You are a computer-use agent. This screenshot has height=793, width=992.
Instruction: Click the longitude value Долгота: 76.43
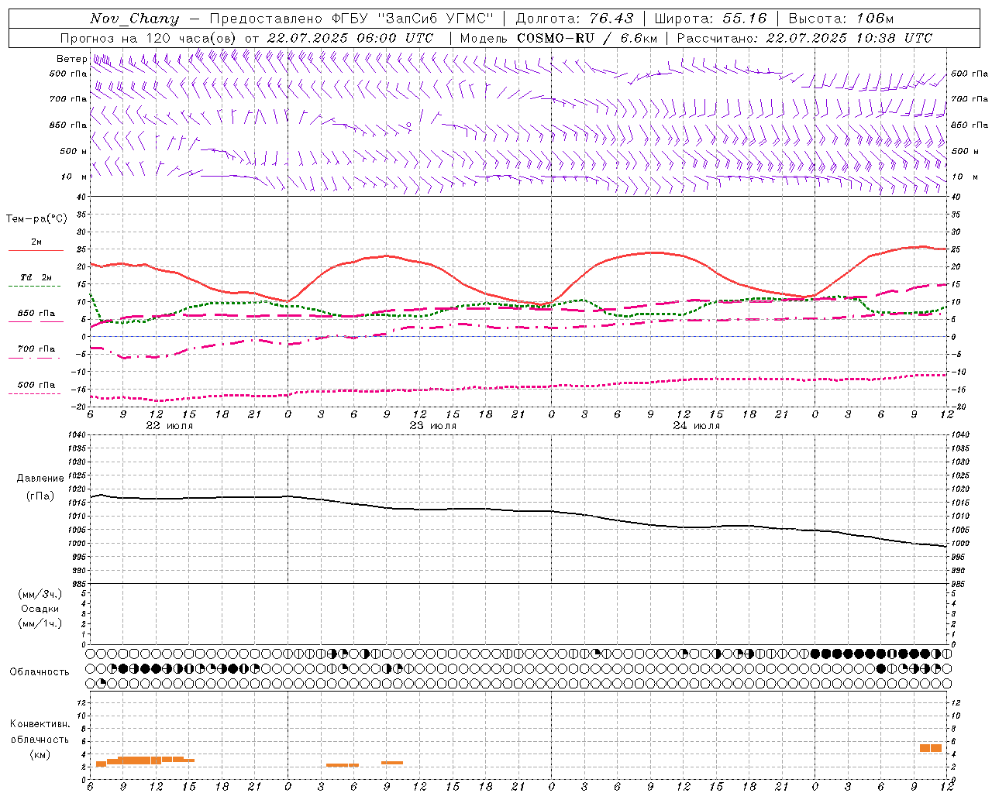[574, 19]
